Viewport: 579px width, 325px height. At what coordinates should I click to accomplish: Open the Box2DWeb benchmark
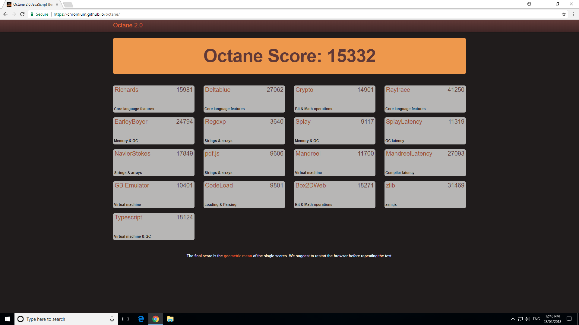(x=311, y=185)
